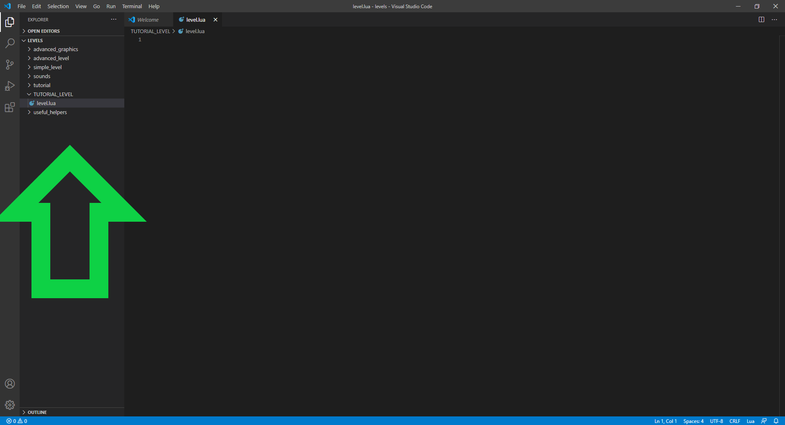Expand the OUTLINE section
This screenshot has width=785, height=425.
click(x=37, y=412)
